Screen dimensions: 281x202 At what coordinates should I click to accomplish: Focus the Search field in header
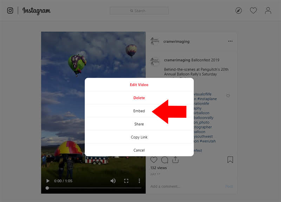139,11
